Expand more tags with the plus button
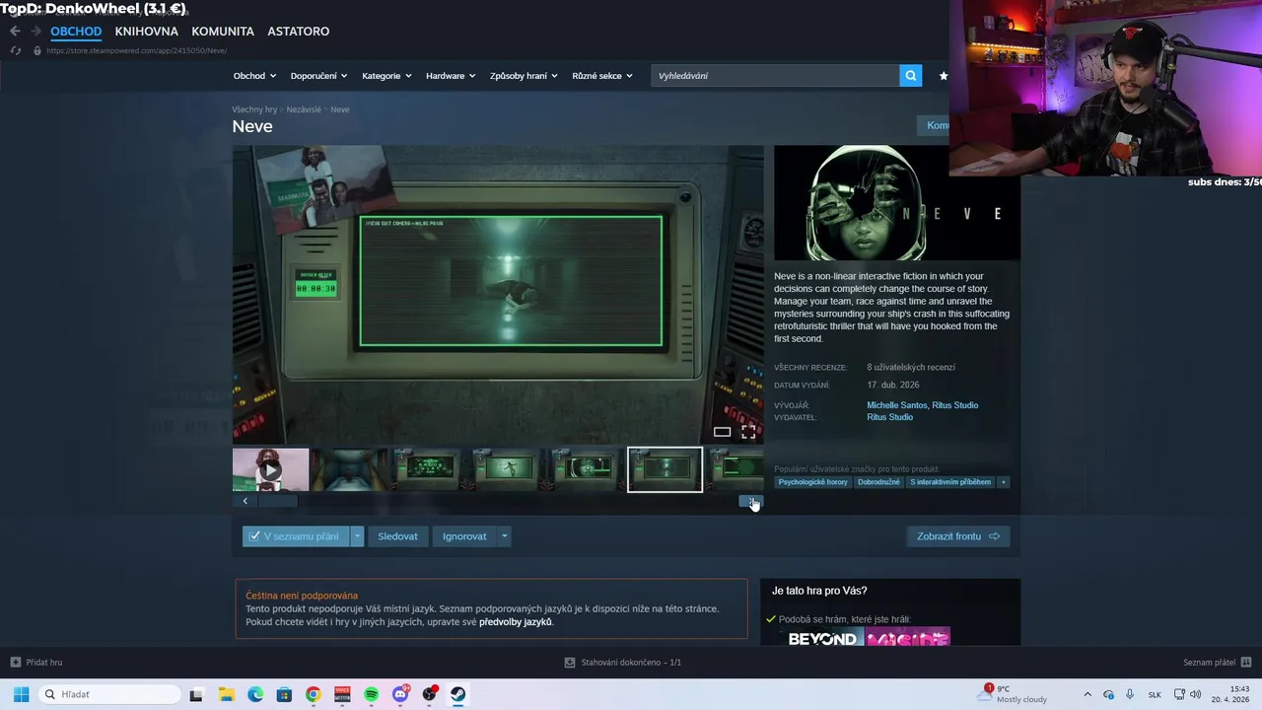 (1004, 482)
